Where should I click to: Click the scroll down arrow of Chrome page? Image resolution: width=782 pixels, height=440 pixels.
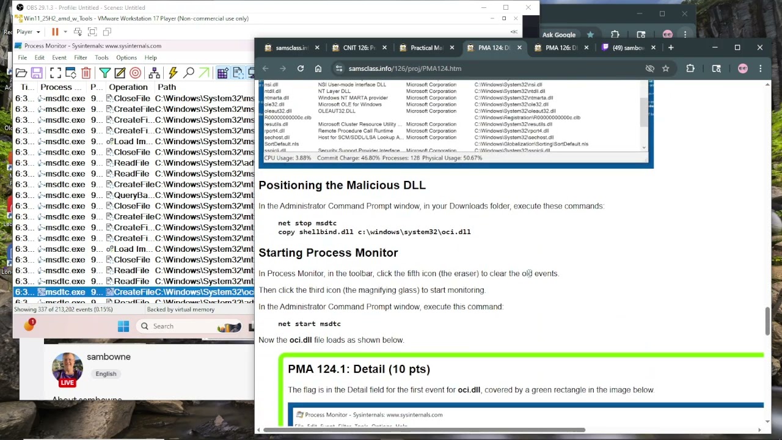[768, 422]
